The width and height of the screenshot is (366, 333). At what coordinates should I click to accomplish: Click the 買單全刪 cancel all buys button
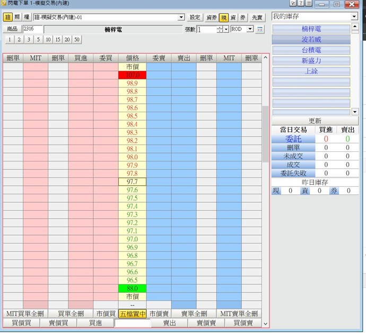[72, 313]
